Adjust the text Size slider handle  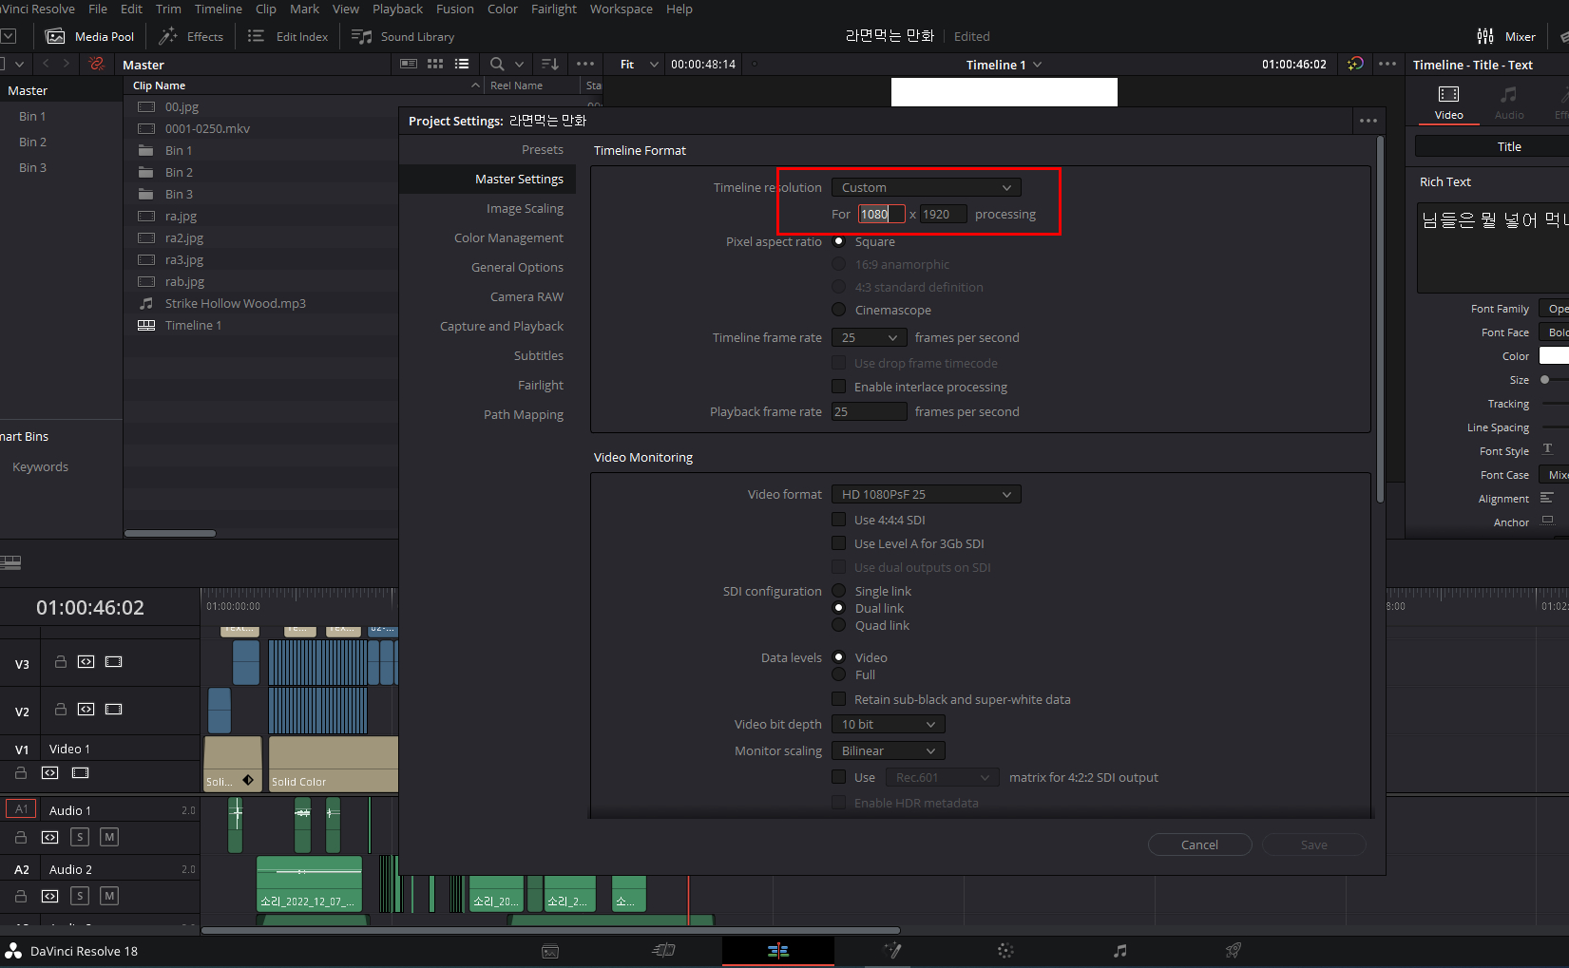tap(1545, 379)
